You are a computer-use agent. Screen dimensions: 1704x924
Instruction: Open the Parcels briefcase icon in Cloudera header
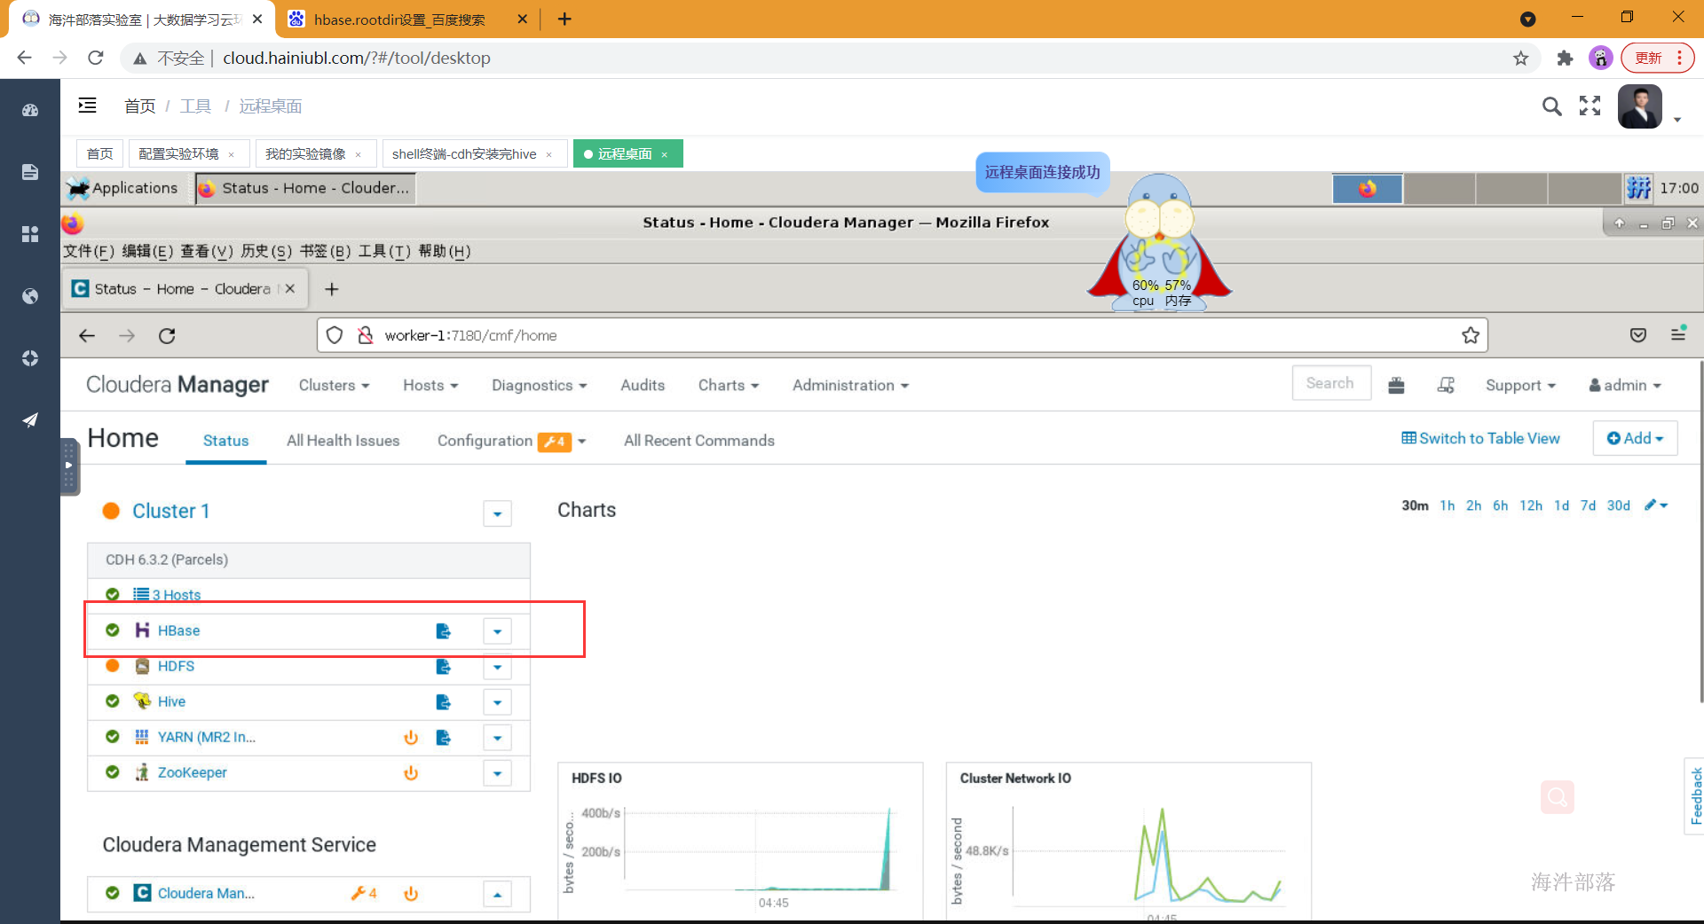coord(1396,385)
